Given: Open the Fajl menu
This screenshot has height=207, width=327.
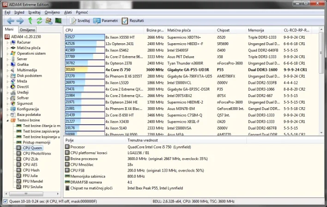Looking at the screenshot, I should [x=7, y=12].
